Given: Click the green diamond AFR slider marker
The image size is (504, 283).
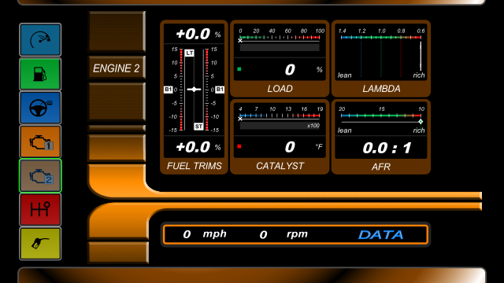Looking at the screenshot, I should click(x=421, y=122).
